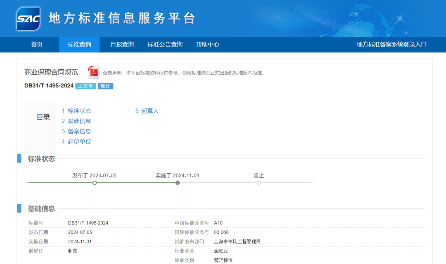Click the 标准号 value DB31/T 1495-2024
The height and width of the screenshot is (264, 446).
[x=88, y=223]
